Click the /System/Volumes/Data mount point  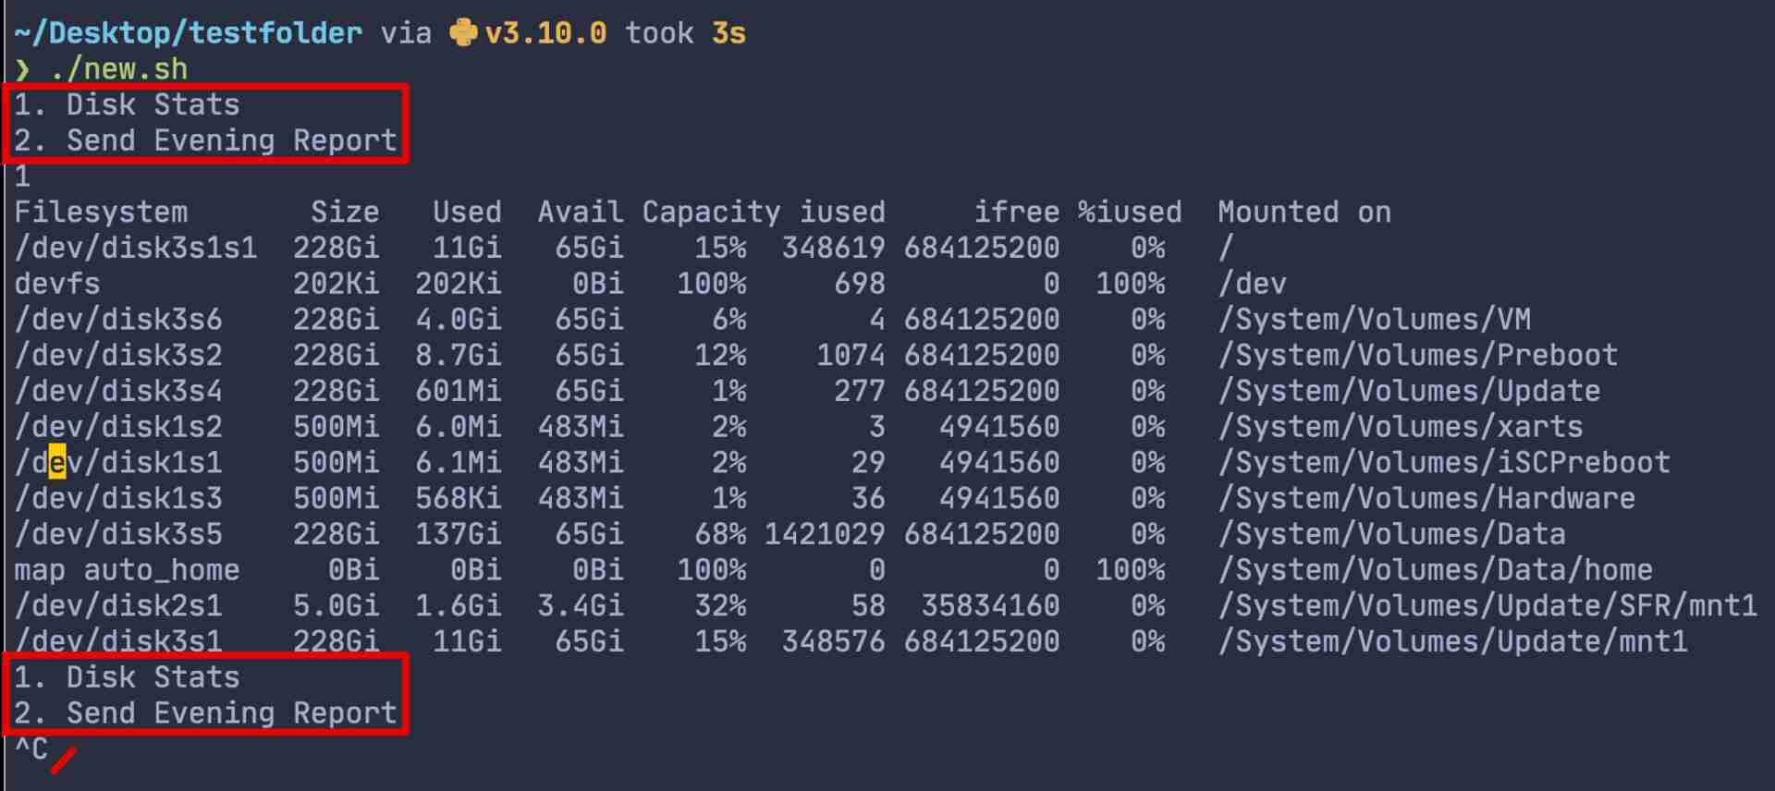pos(1392,534)
